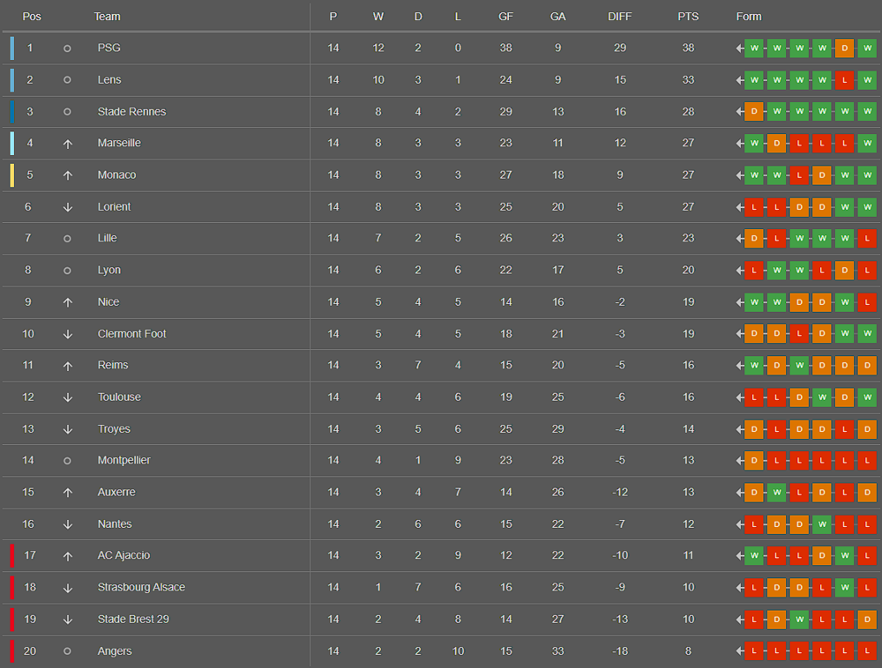Screen dimensions: 882x668
Task: Click the up arrow beside Reims
Action: [68, 367]
